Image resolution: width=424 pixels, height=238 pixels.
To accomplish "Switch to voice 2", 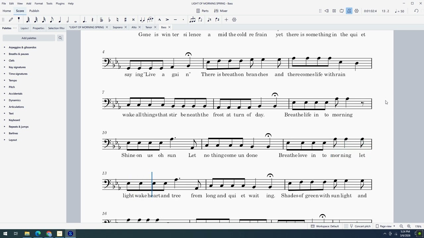I will [217, 20].
